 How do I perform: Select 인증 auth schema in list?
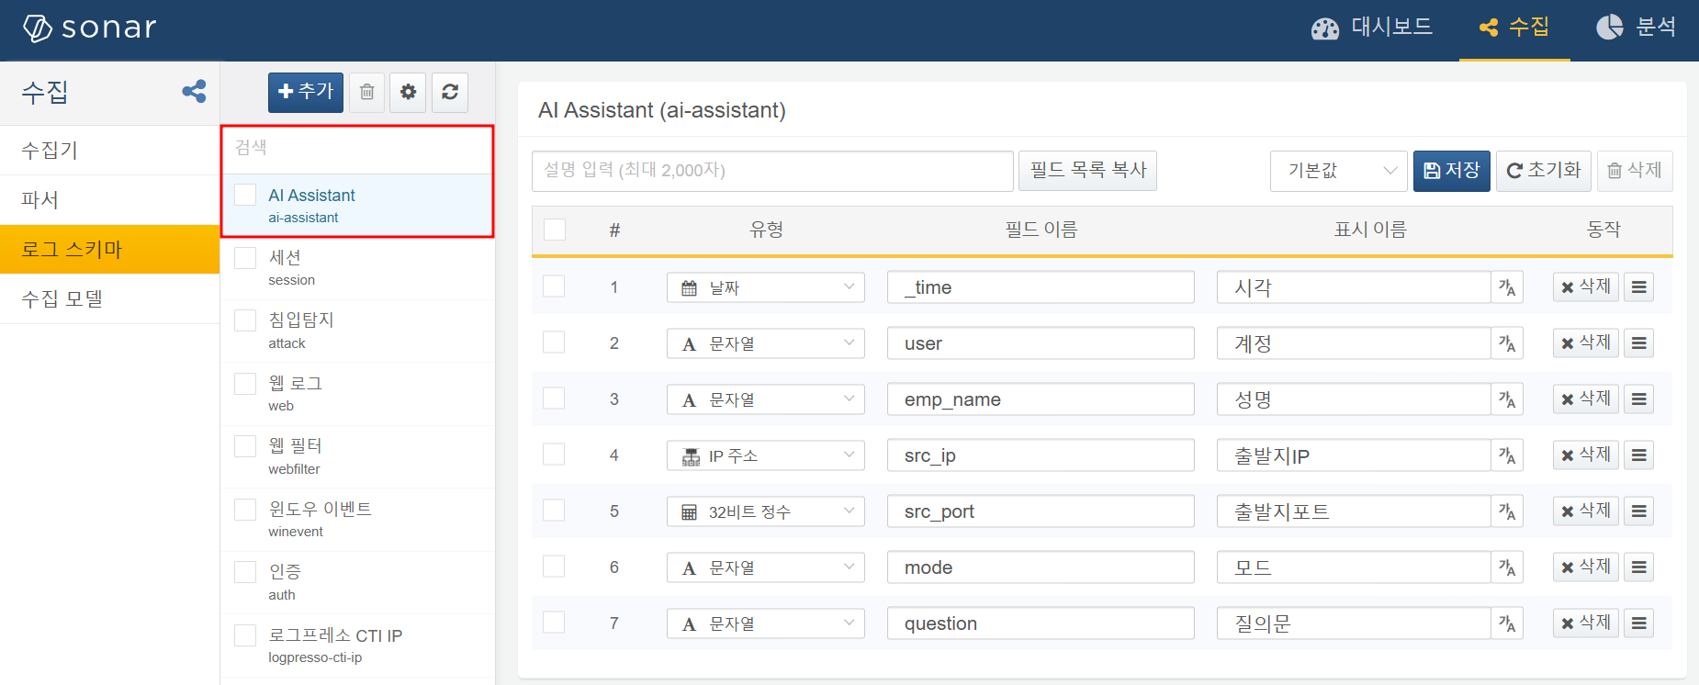pos(357,583)
